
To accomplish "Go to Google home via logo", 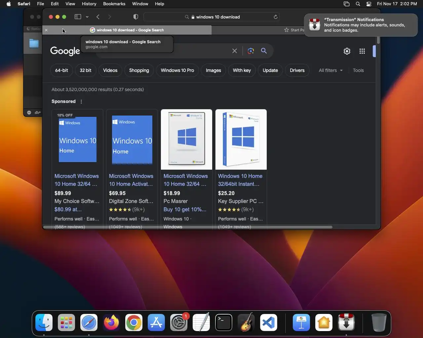I will point(65,51).
